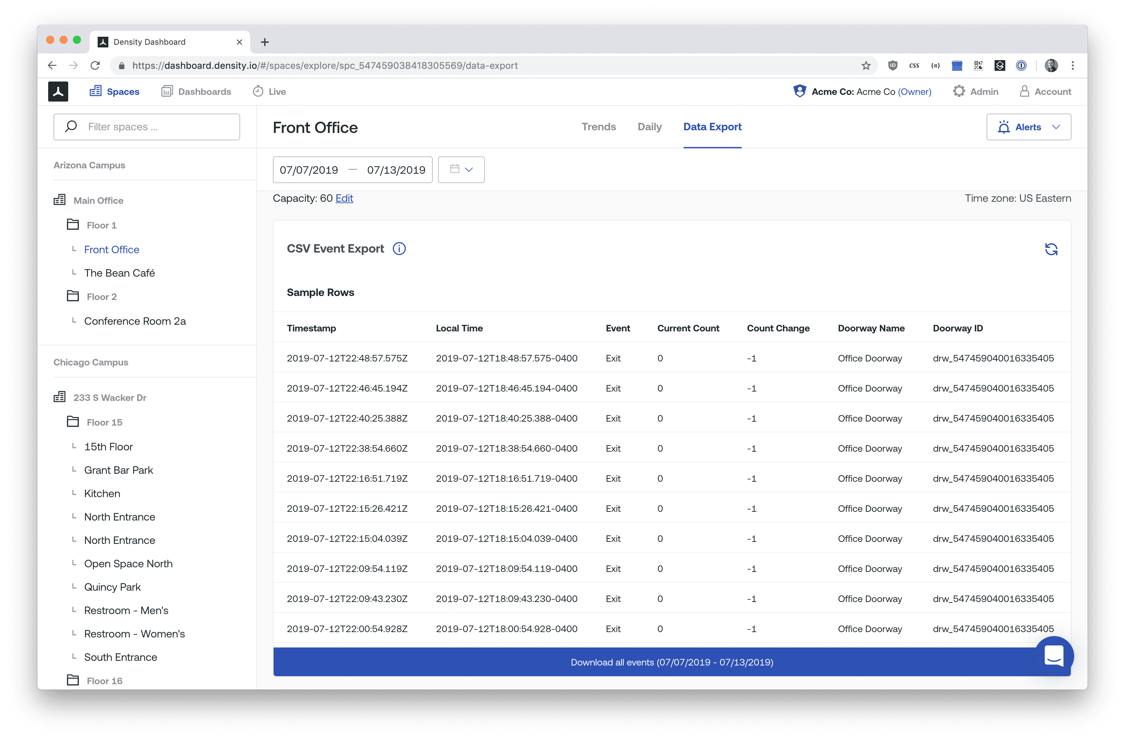The width and height of the screenshot is (1125, 739).
Task: Open a new browser tab
Action: [x=265, y=42]
